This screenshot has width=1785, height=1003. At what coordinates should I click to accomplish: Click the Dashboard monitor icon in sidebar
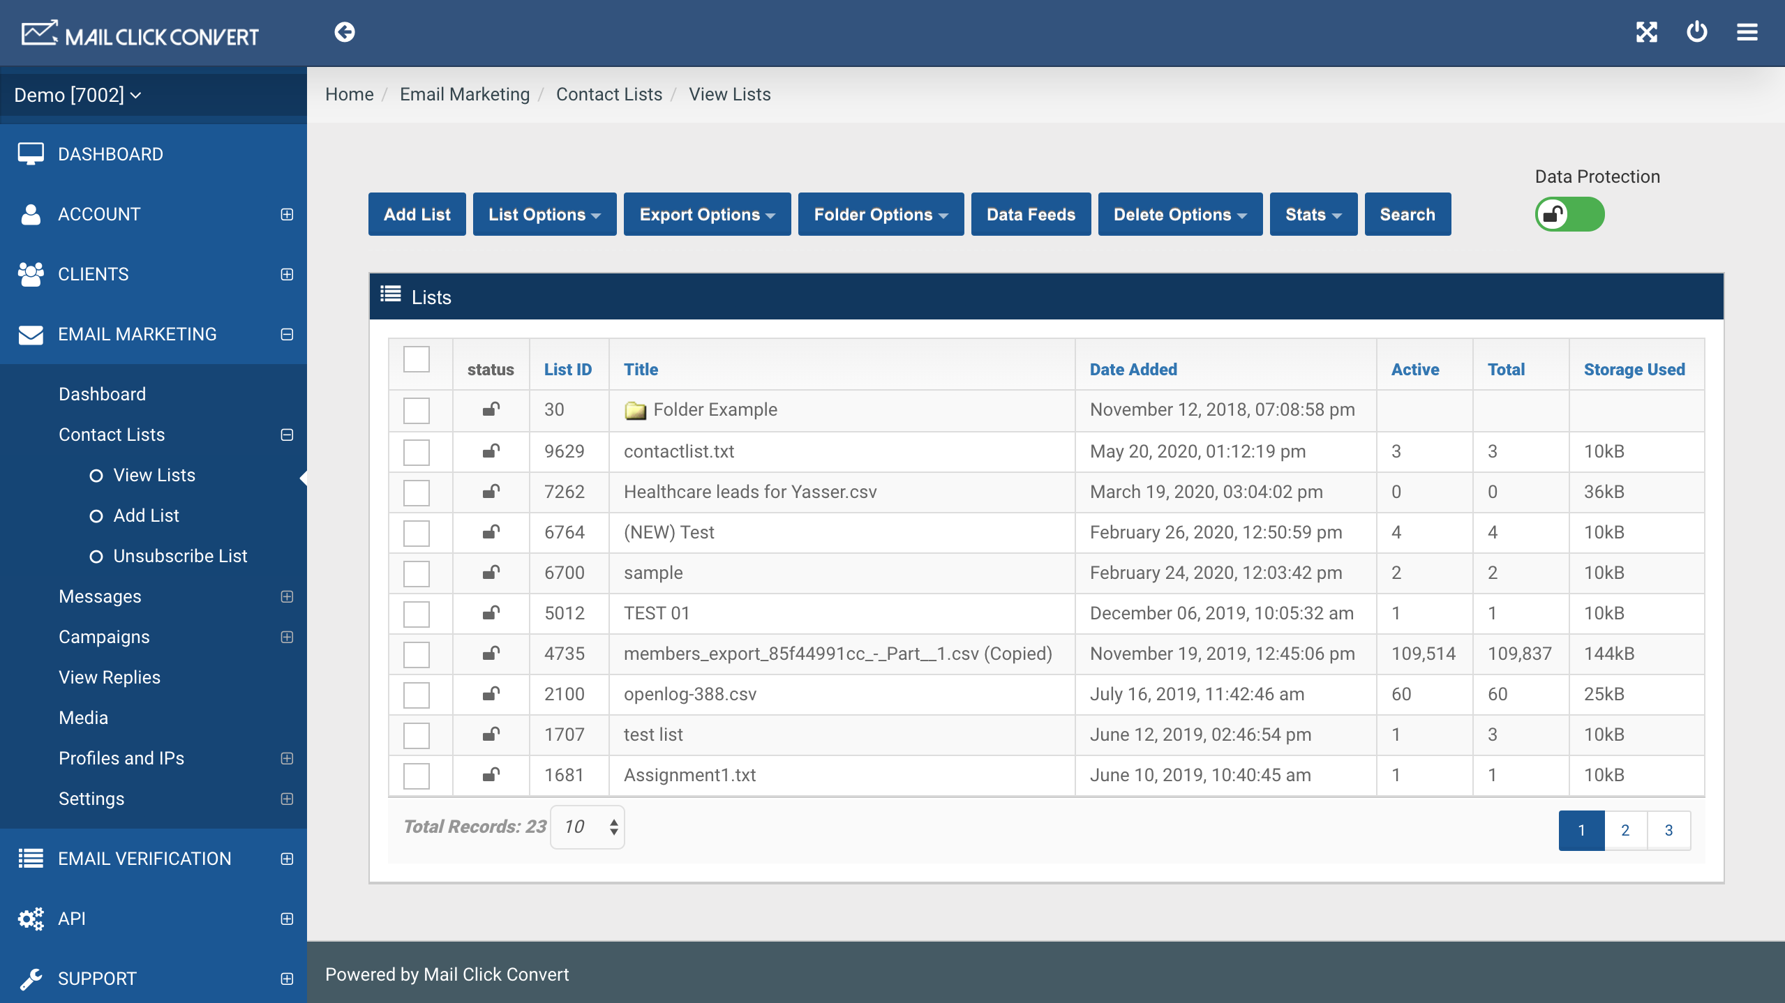click(x=31, y=154)
